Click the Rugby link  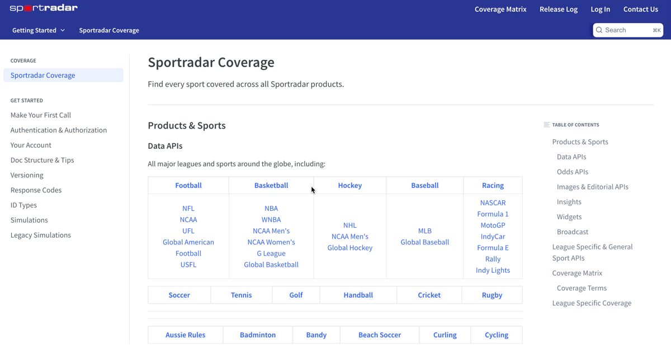492,295
